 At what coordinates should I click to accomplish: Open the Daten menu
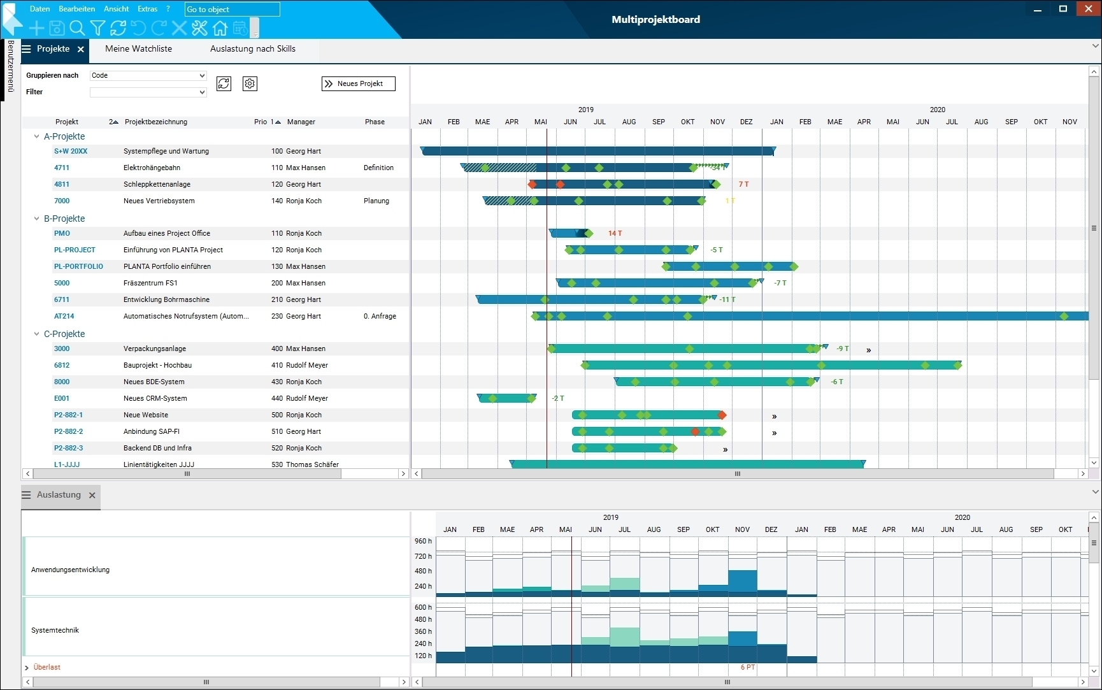click(x=39, y=9)
